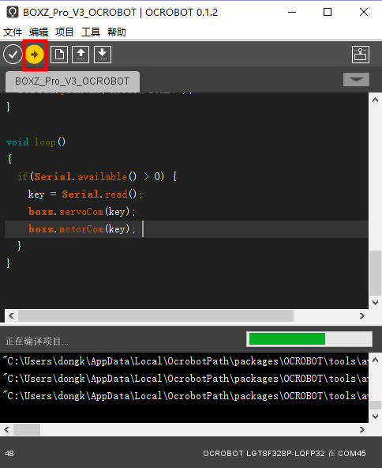This screenshot has height=468, width=382.
Task: Click the editor vertical scrollbar thumb
Action: (x=375, y=273)
